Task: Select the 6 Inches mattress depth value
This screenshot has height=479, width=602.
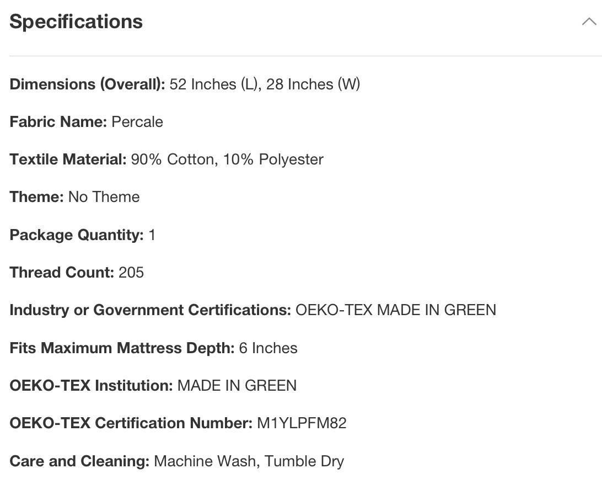Action: [x=268, y=348]
